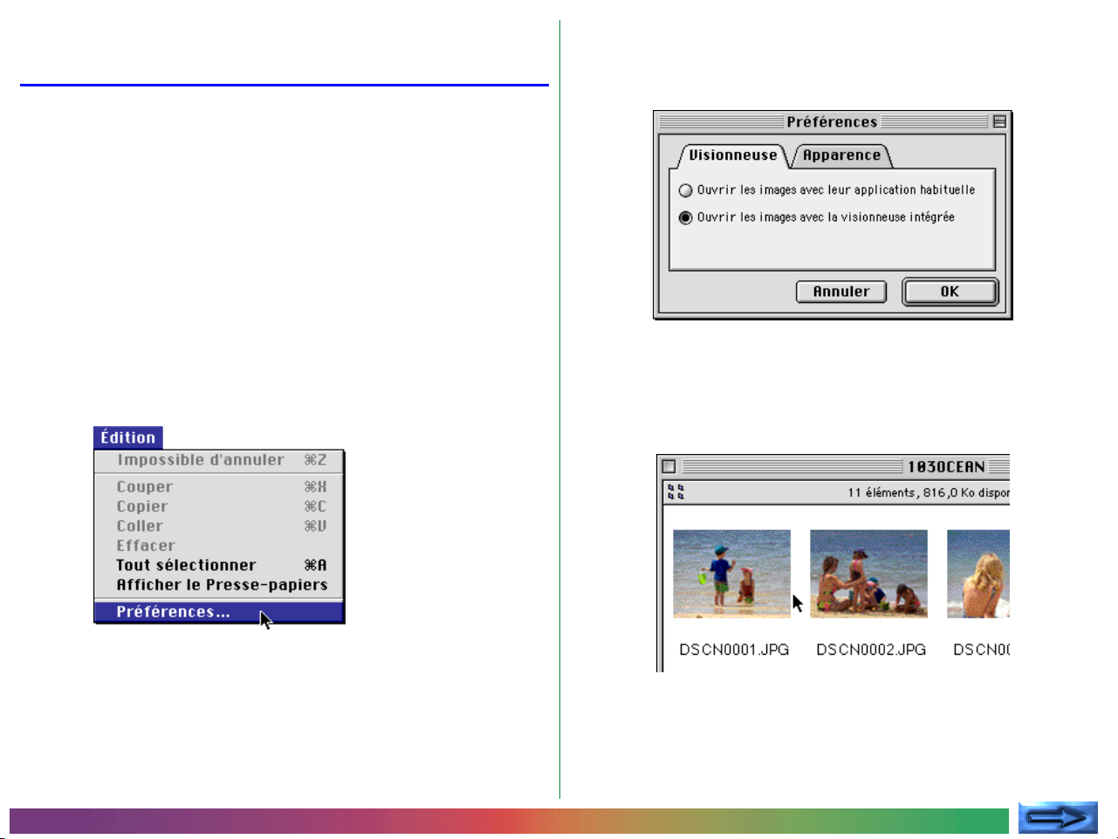The width and height of the screenshot is (1118, 839).
Task: Click the DSCN0001.JPG file name label
Action: point(734,650)
